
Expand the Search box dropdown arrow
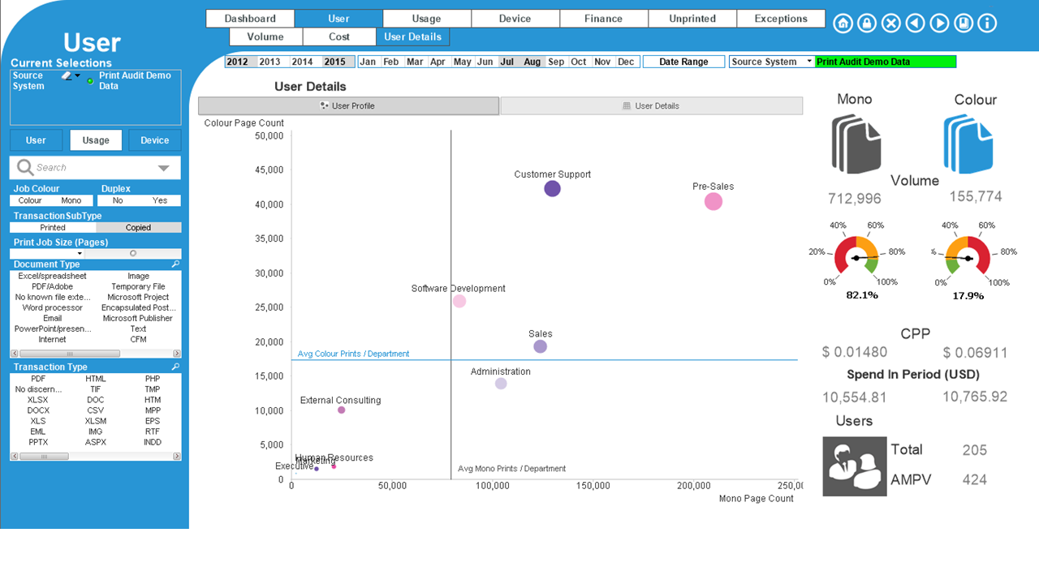[164, 168]
